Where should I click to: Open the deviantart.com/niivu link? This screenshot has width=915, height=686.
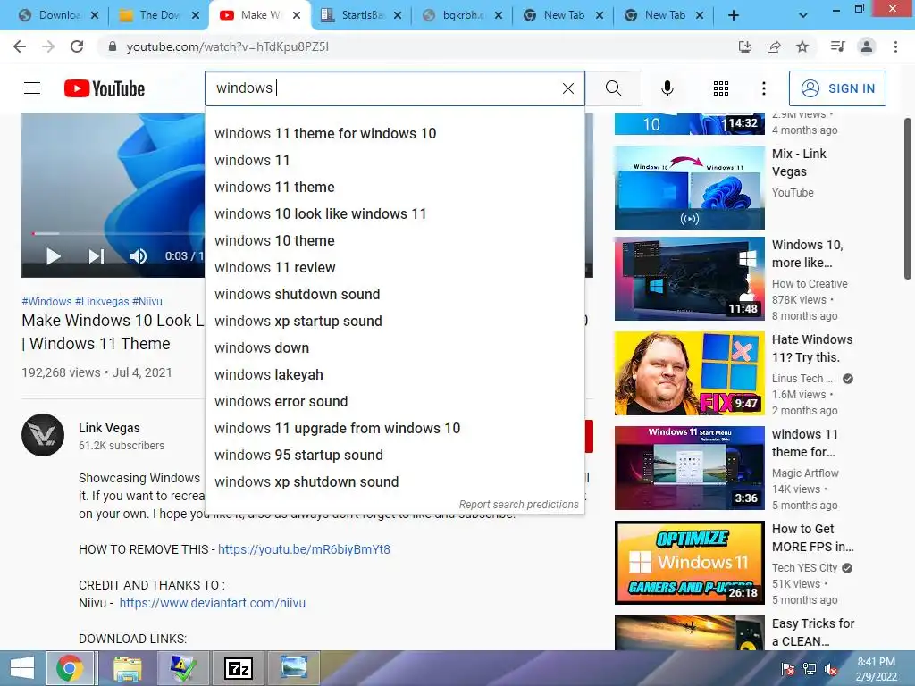tap(213, 603)
